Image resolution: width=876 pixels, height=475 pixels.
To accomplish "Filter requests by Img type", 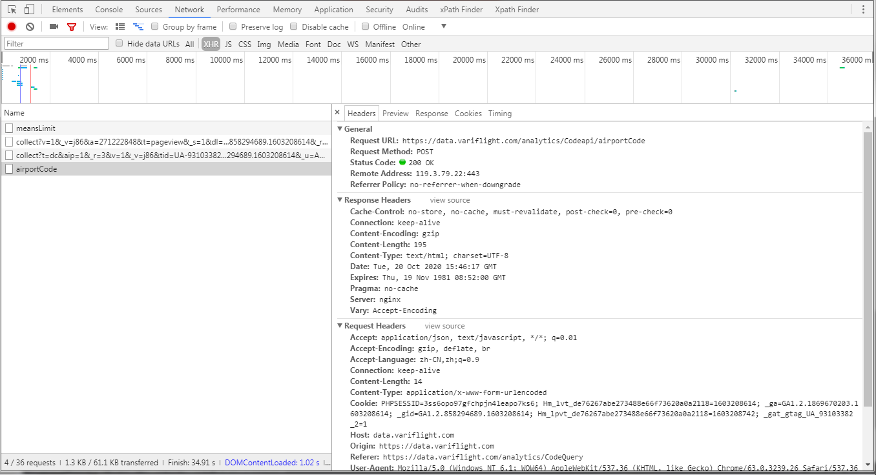I will click(x=264, y=45).
